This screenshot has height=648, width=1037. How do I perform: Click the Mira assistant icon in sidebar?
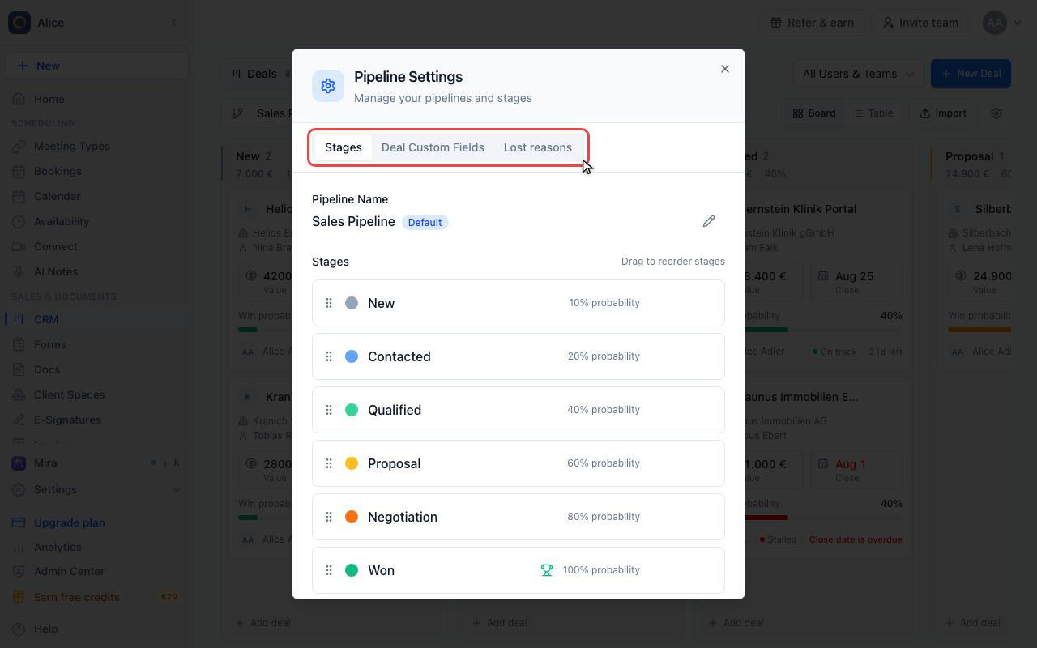[x=19, y=463]
